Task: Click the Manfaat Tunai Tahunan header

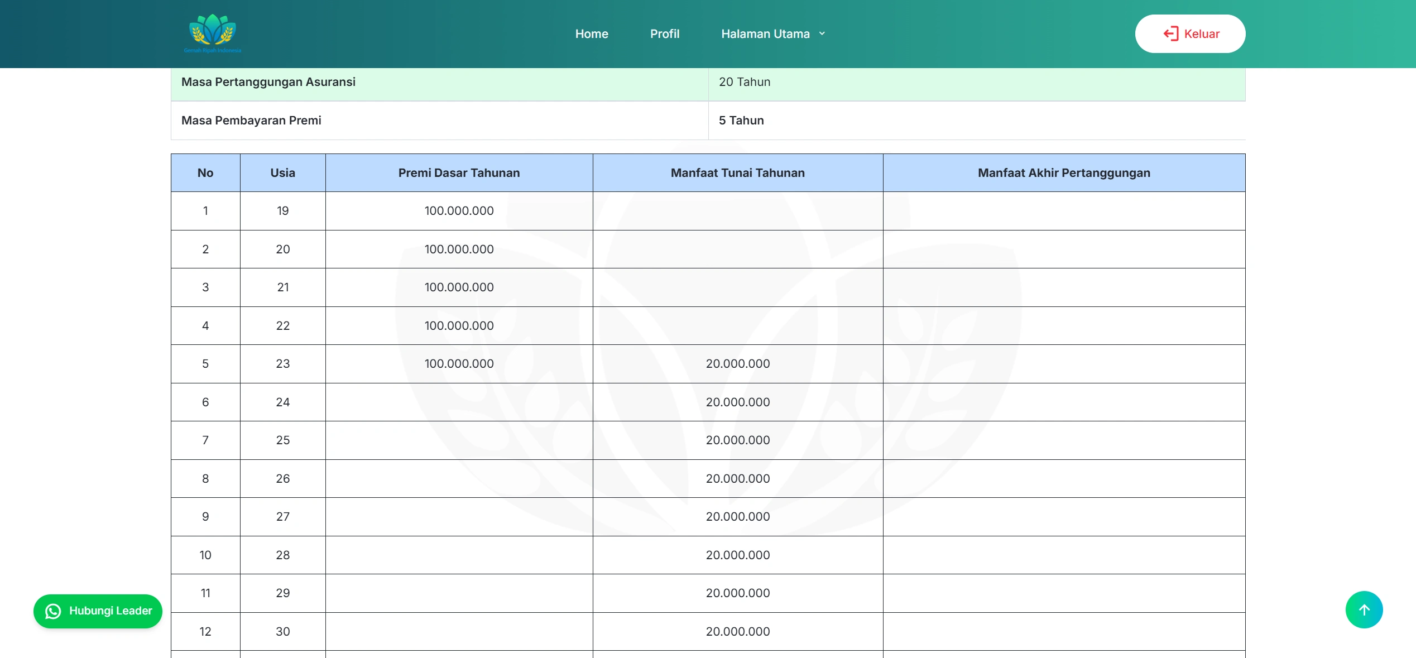Action: (x=737, y=173)
